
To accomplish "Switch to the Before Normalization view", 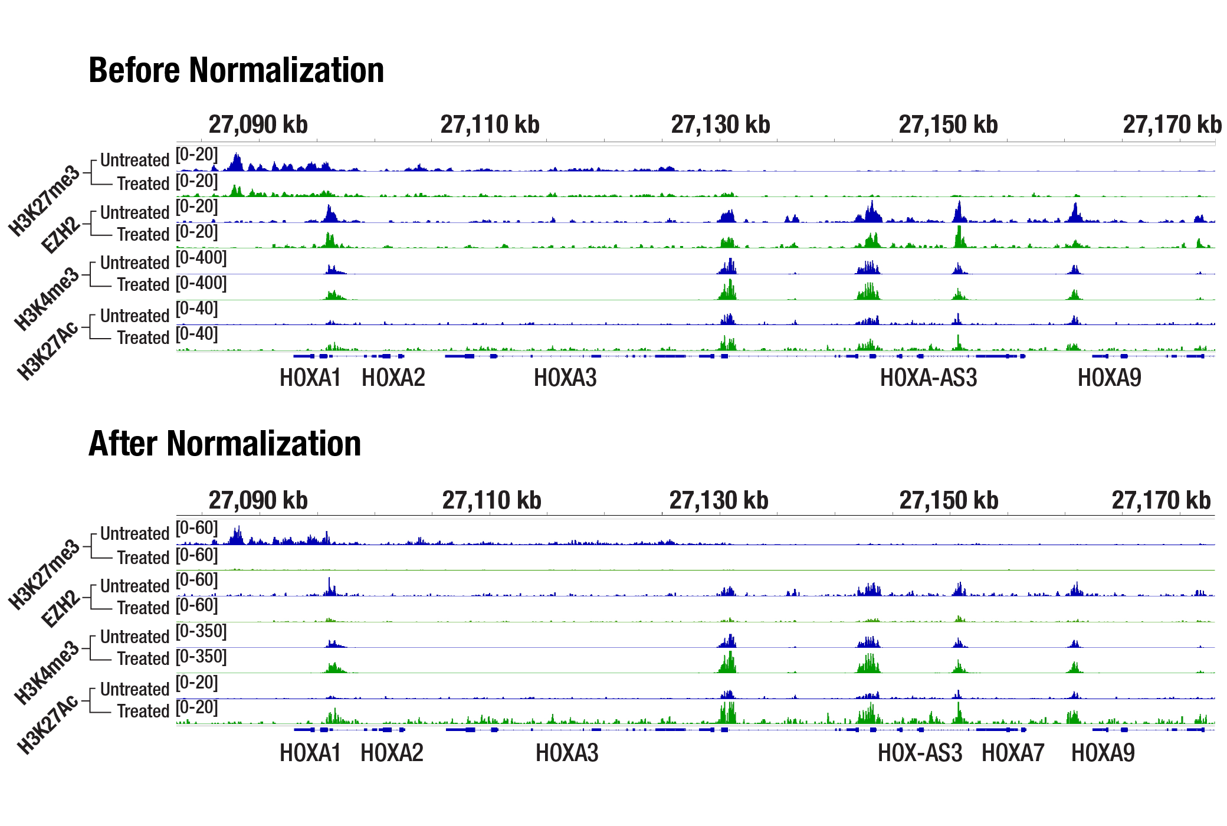I will pyautogui.click(x=236, y=71).
